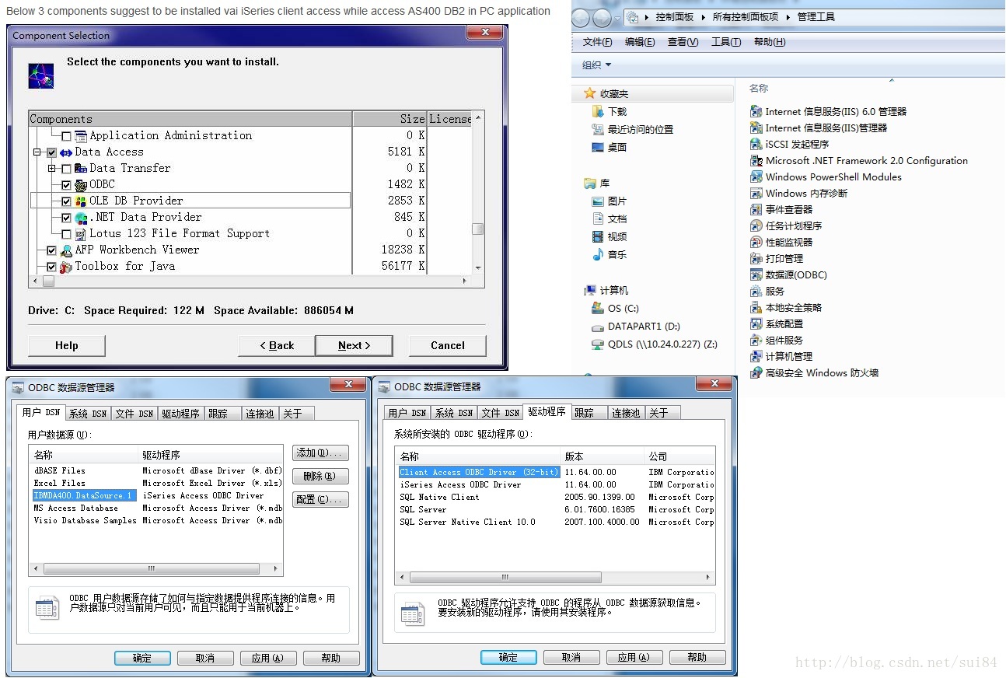Image resolution: width=1006 pixels, height=678 pixels.
Task: Open the 性能监视器 icon
Action: [756, 243]
